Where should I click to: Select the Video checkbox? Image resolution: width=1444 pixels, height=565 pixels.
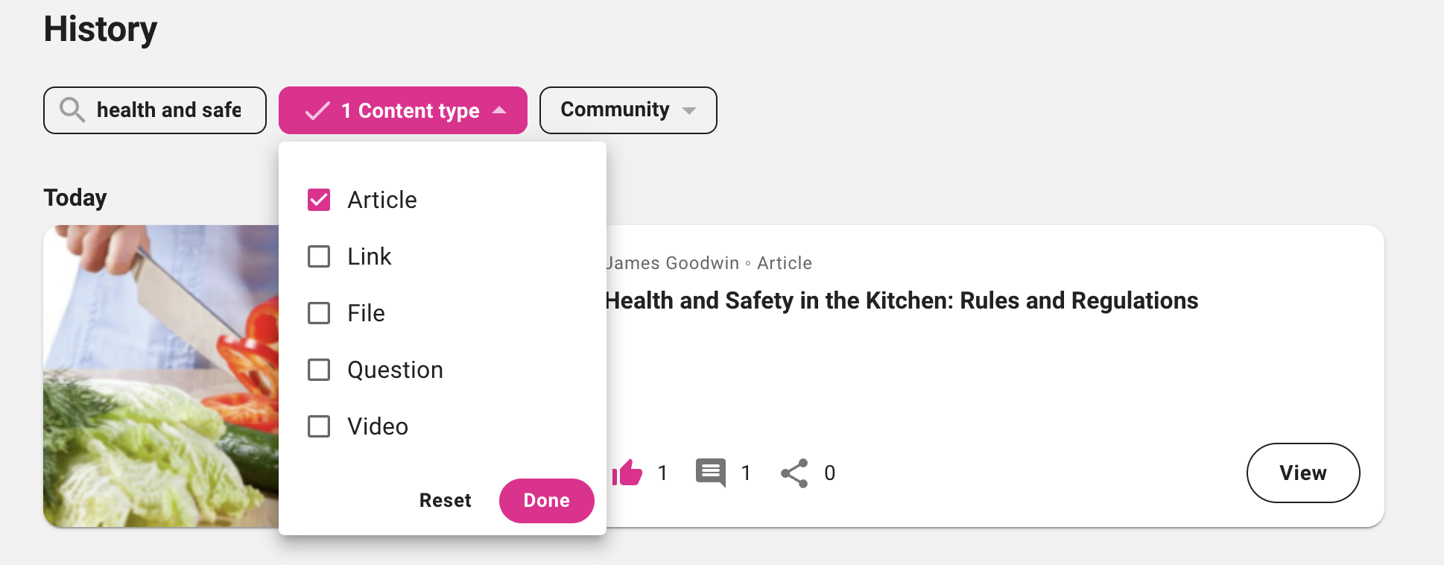click(319, 426)
